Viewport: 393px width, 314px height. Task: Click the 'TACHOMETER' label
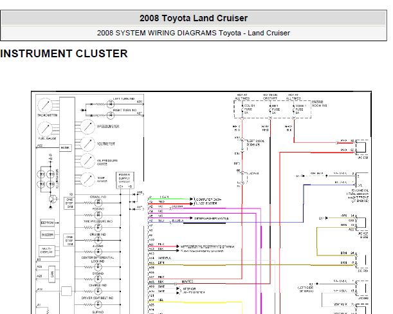(x=48, y=115)
